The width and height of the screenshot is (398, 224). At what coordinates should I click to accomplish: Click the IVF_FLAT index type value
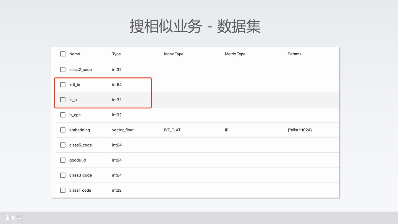(x=172, y=130)
